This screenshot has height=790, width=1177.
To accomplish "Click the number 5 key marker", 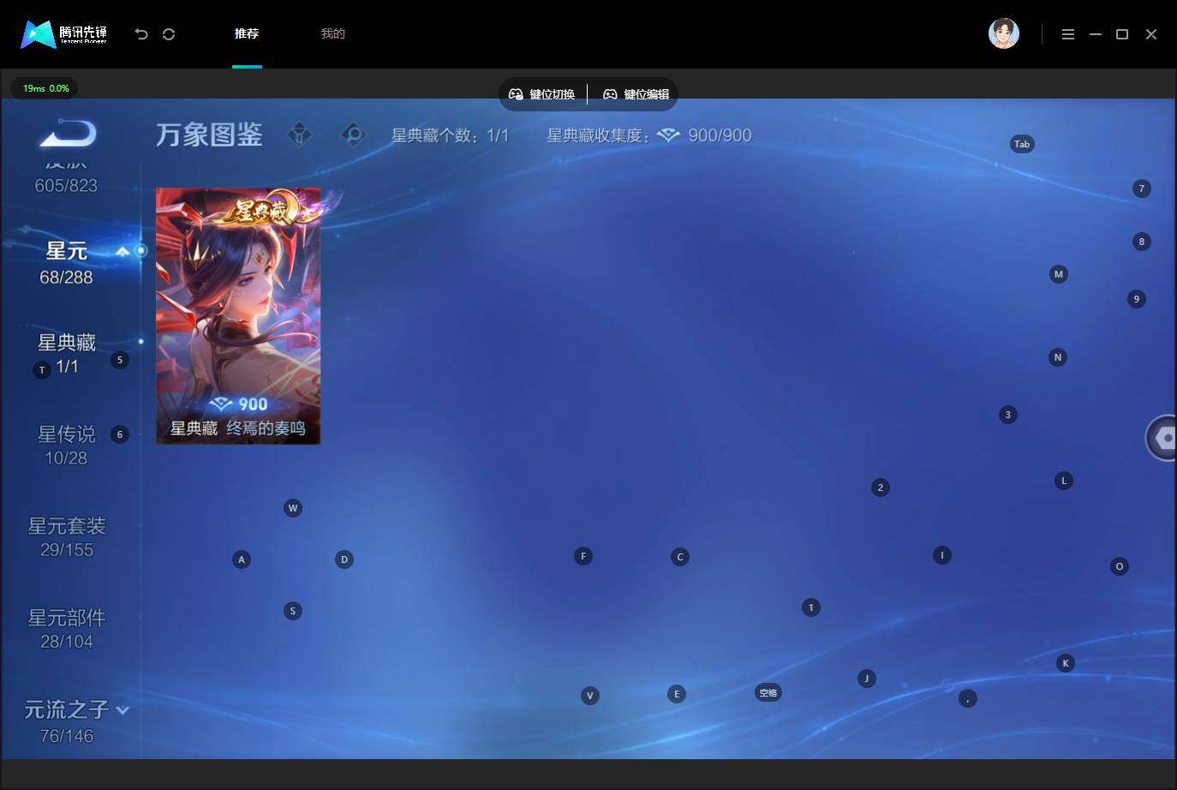I will click(120, 360).
